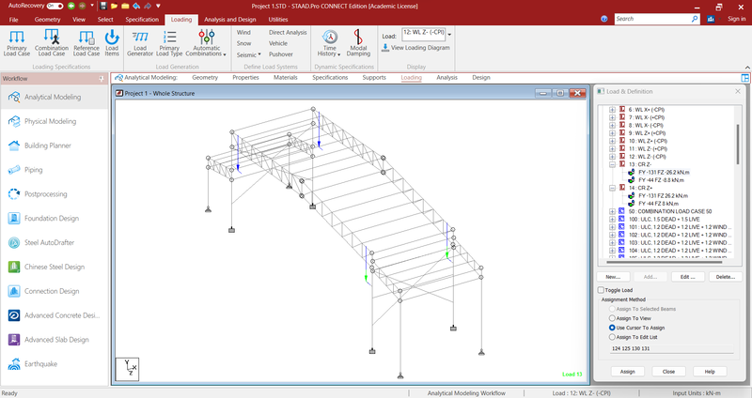The width and height of the screenshot is (752, 398).
Task: Click the Delete... button
Action: (725, 277)
